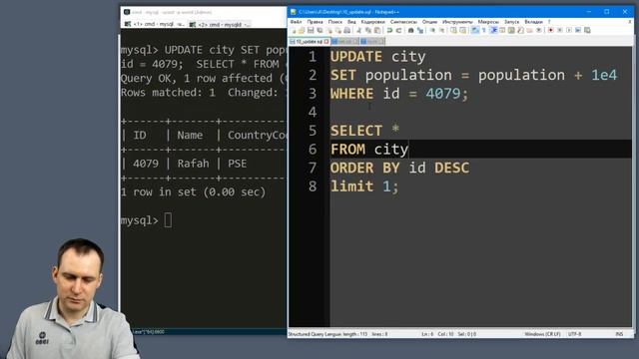The height and width of the screenshot is (359, 639).
Task: Stop macro recording toolbar icon
Action: click(x=559, y=30)
